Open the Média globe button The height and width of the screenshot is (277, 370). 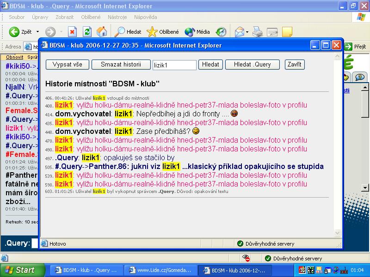coord(197,32)
